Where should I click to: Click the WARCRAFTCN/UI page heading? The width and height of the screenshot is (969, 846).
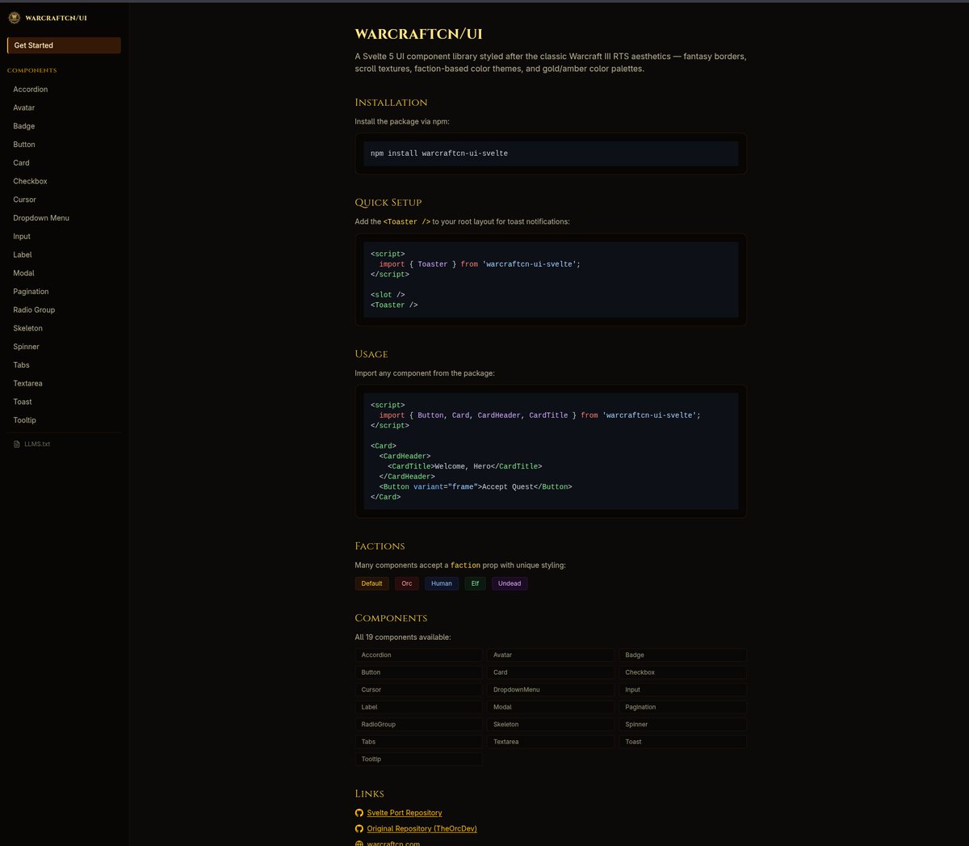click(x=418, y=34)
